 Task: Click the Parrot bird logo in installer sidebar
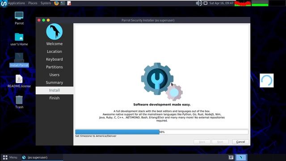point(55,32)
